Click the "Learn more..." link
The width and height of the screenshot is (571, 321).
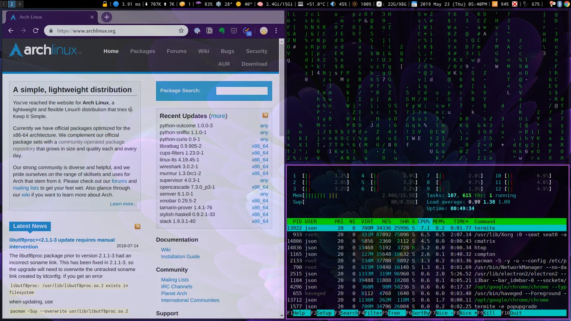coord(123,204)
